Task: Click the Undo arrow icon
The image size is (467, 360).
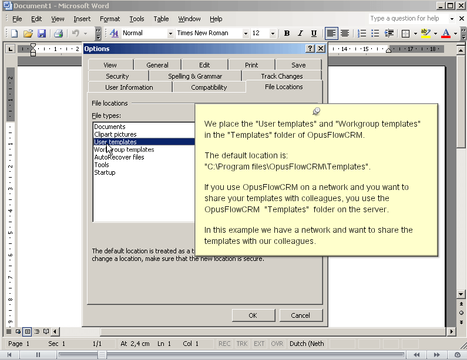Action: click(76, 33)
